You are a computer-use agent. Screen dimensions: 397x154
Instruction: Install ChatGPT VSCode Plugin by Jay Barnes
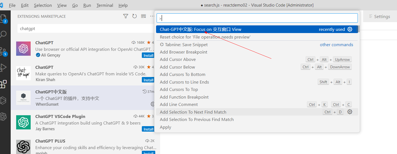[x=148, y=129]
